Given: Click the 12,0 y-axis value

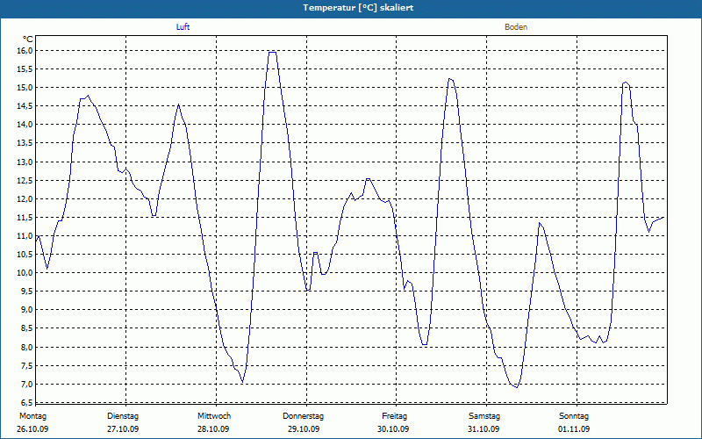Looking at the screenshot, I should pyautogui.click(x=25, y=199).
